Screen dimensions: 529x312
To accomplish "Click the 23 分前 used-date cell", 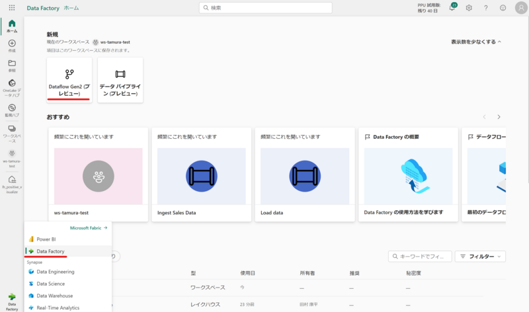I will (x=247, y=304).
